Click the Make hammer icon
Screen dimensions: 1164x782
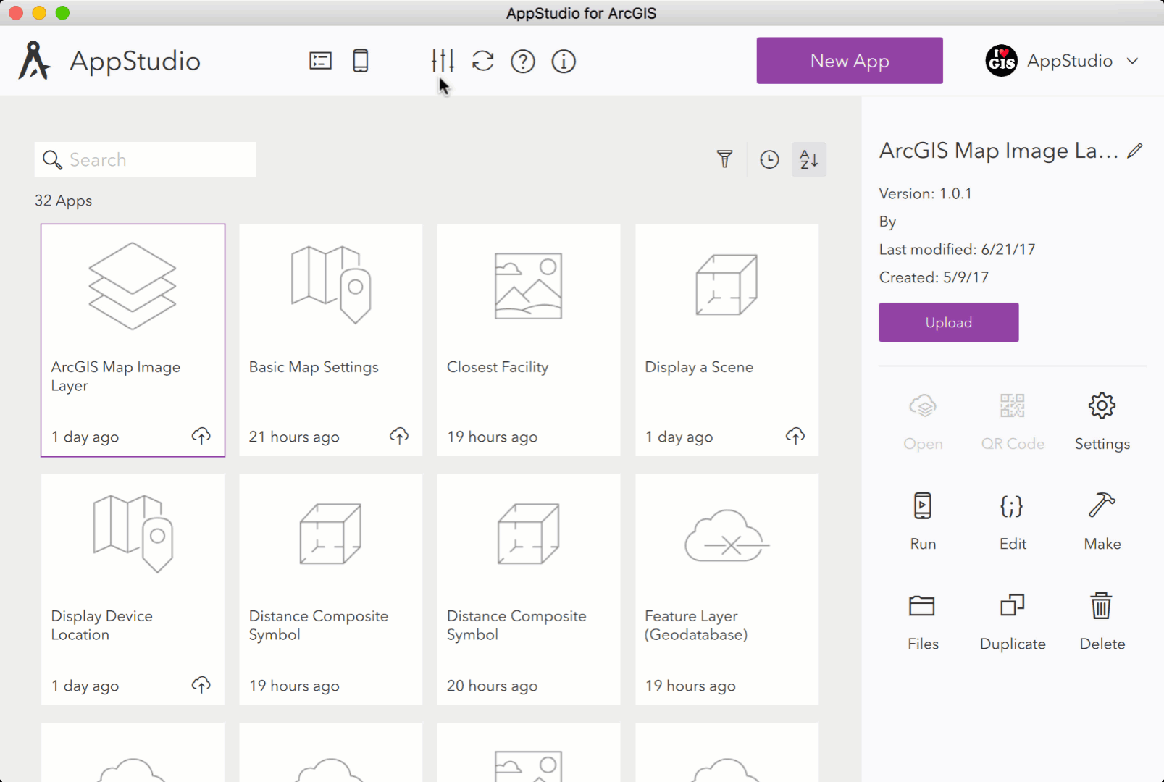(1102, 506)
